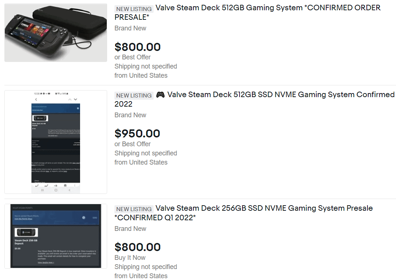Click the screenshot thumbnail of the $950 listing
This screenshot has width=396, height=280.
(55, 142)
